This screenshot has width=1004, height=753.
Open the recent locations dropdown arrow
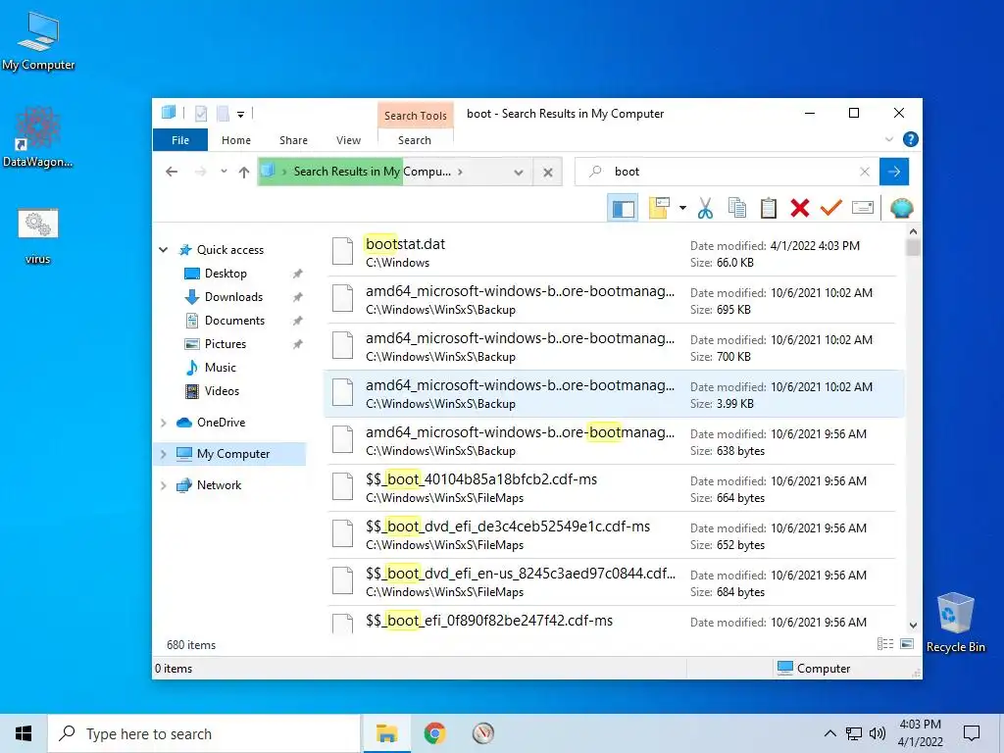(x=224, y=172)
